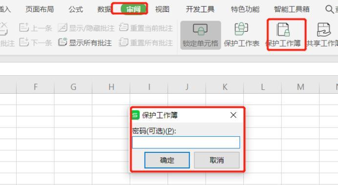Toggle the 锁定单元格 button

[x=200, y=35]
